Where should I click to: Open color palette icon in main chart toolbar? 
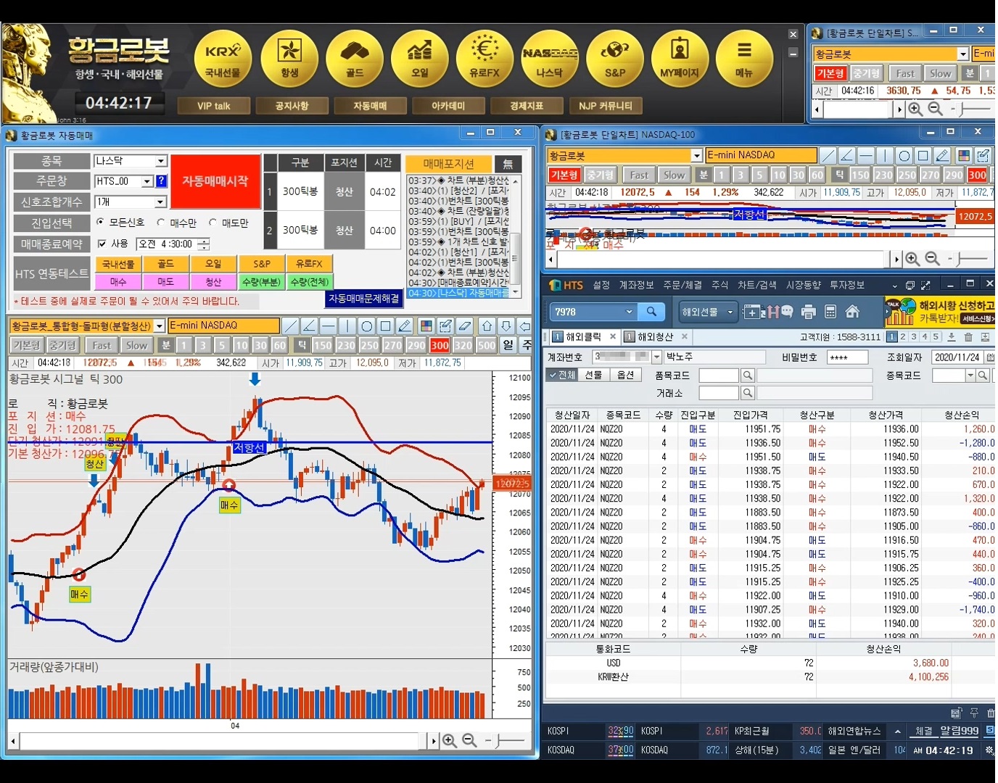click(426, 326)
